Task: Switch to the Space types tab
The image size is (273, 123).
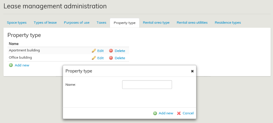Action: click(x=17, y=23)
